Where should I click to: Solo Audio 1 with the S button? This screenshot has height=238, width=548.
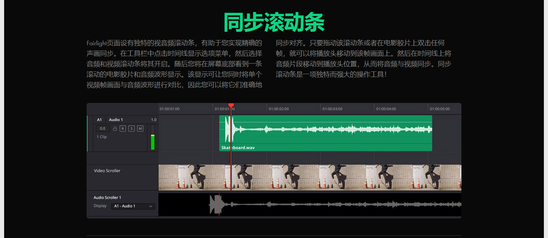point(131,129)
